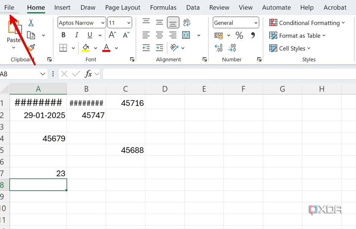Open text Orientation icon
Image resolution: width=356 pixels, height=229 pixels.
tap(174, 48)
